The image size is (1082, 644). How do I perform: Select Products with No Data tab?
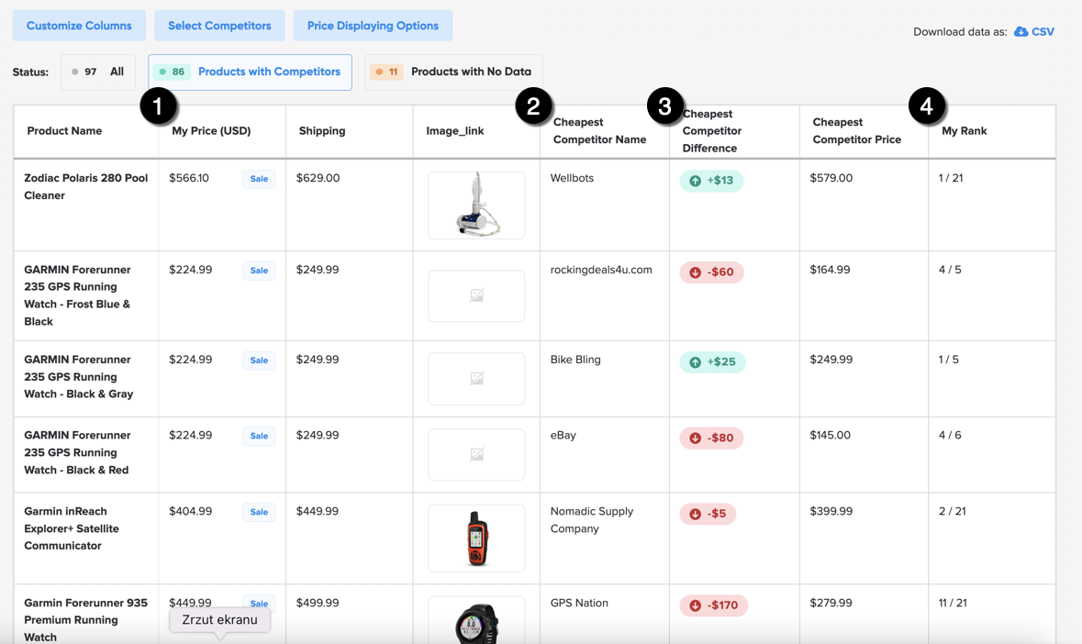(454, 72)
